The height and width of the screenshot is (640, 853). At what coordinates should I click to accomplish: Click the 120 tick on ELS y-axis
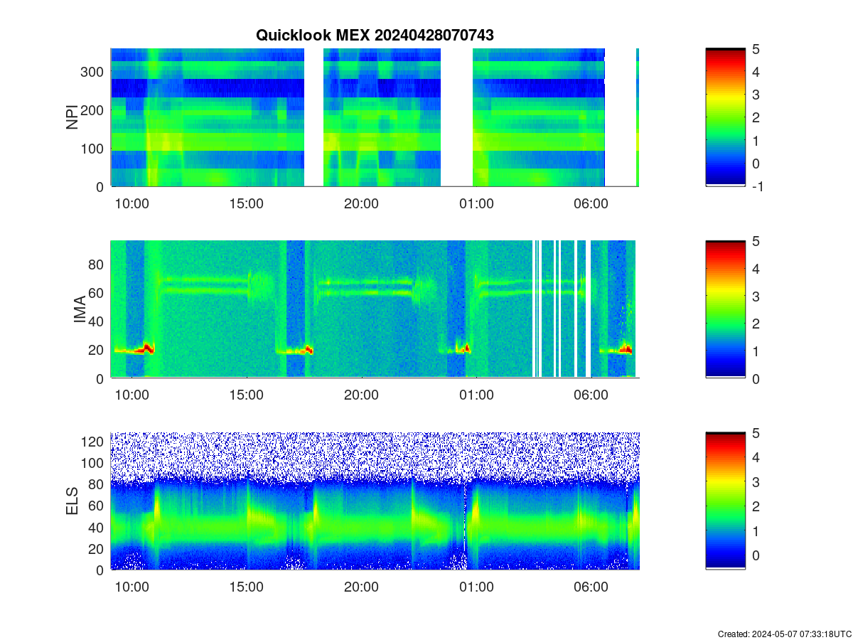coord(94,441)
